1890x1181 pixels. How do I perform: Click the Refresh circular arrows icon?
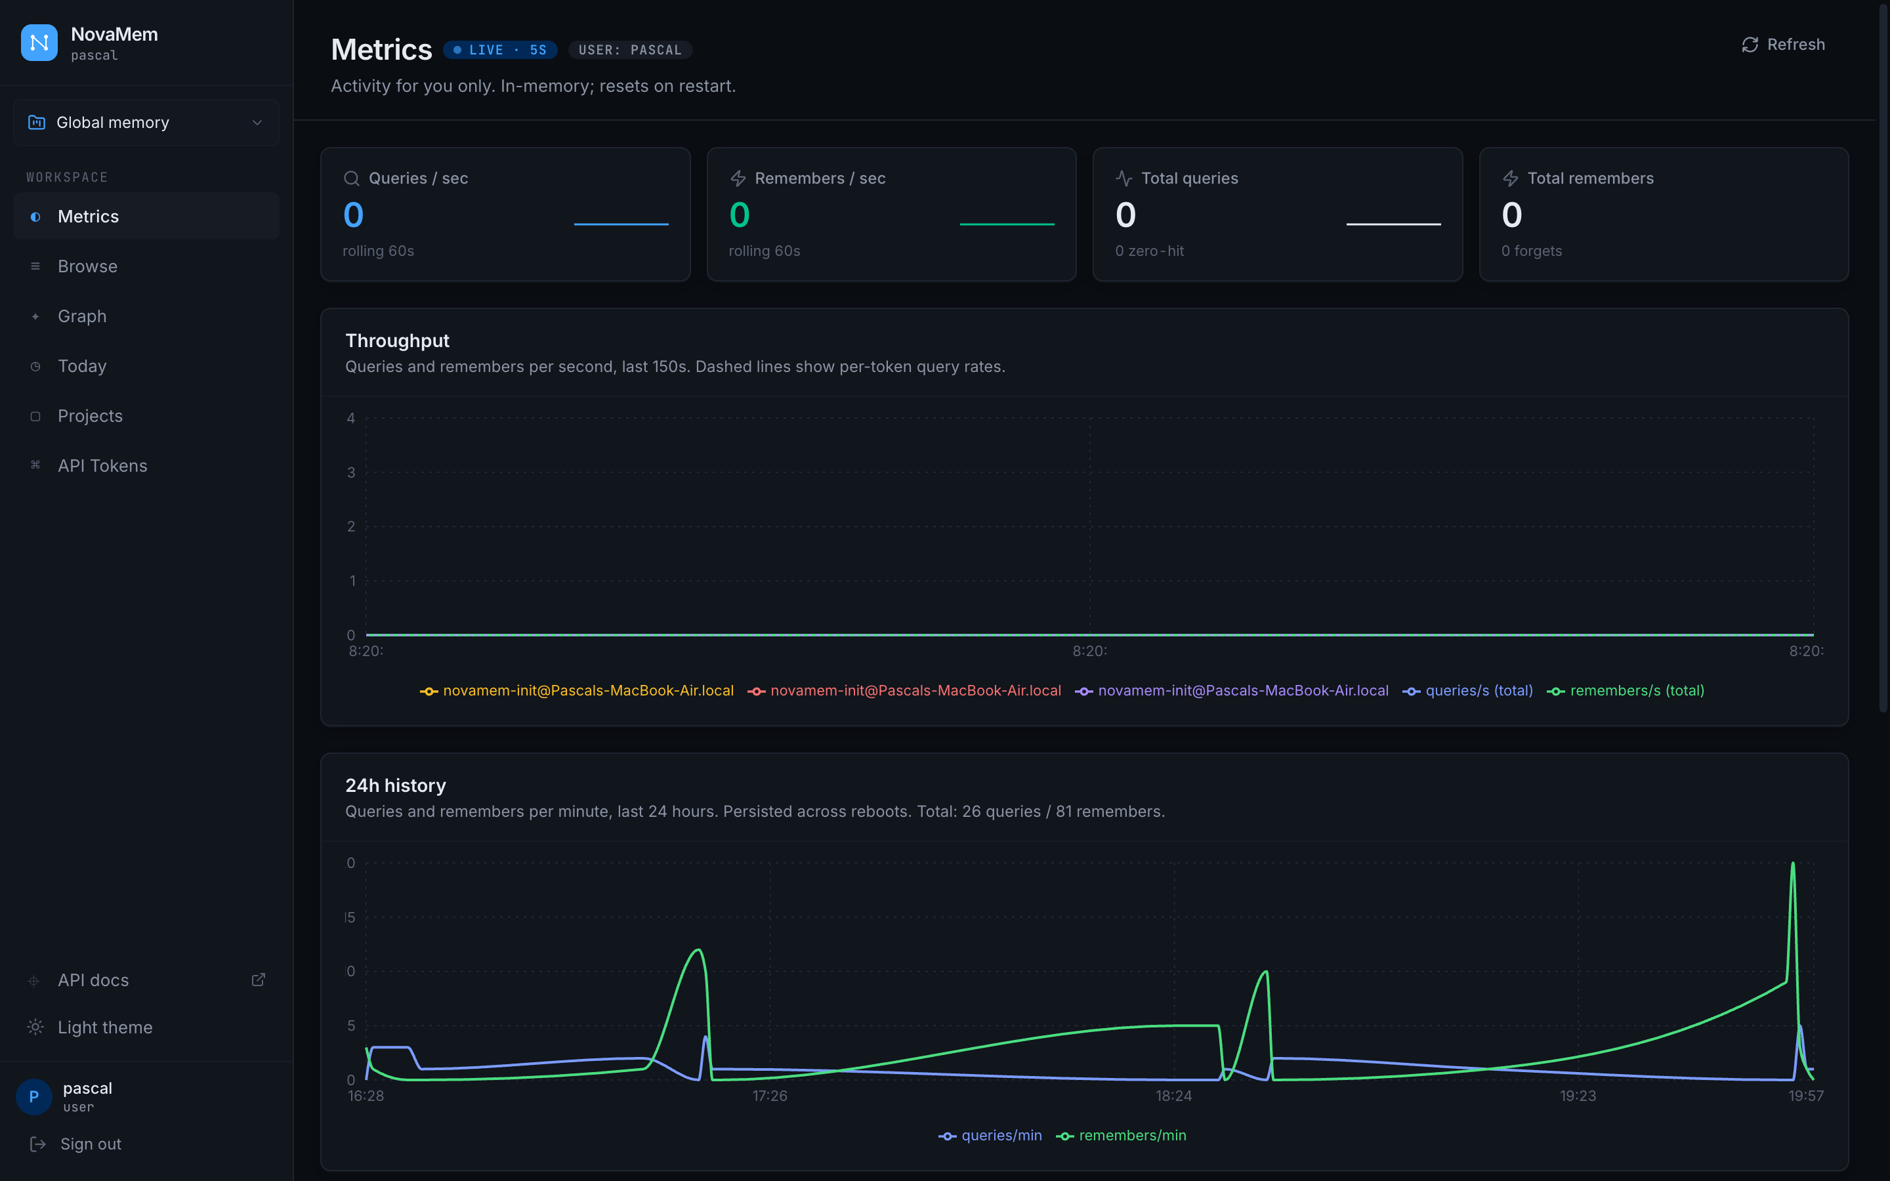(1750, 45)
